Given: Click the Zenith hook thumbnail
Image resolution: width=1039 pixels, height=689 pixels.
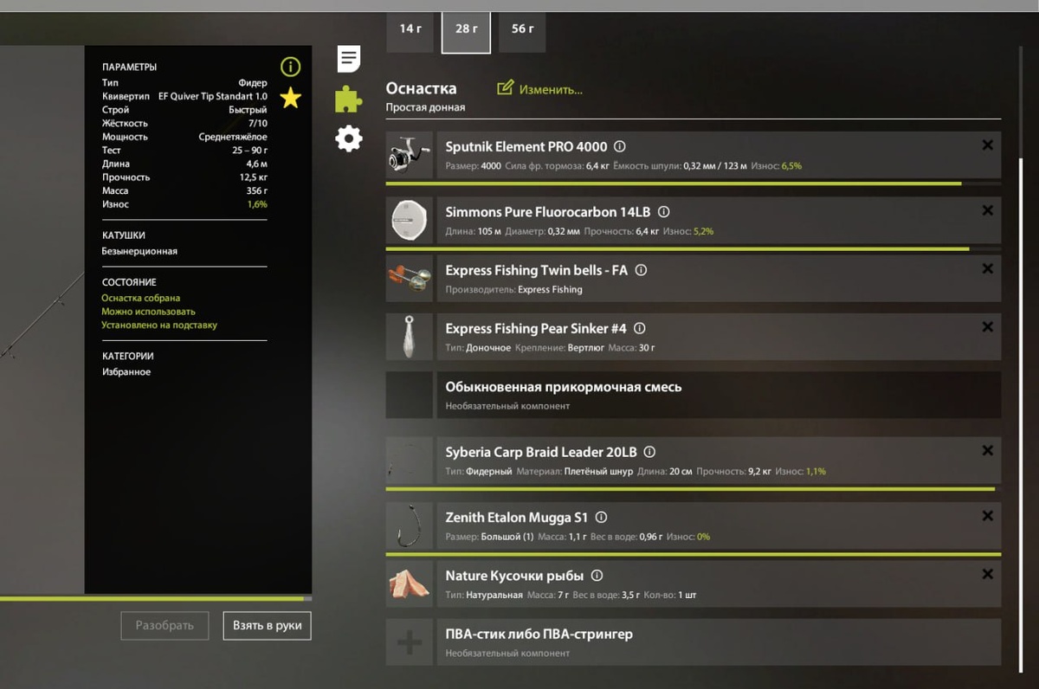Looking at the screenshot, I should pyautogui.click(x=409, y=525).
